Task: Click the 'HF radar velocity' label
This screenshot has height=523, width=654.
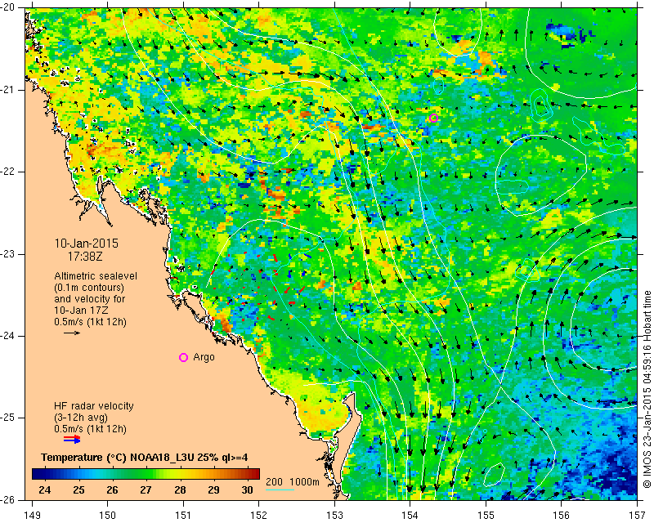Action: click(94, 406)
